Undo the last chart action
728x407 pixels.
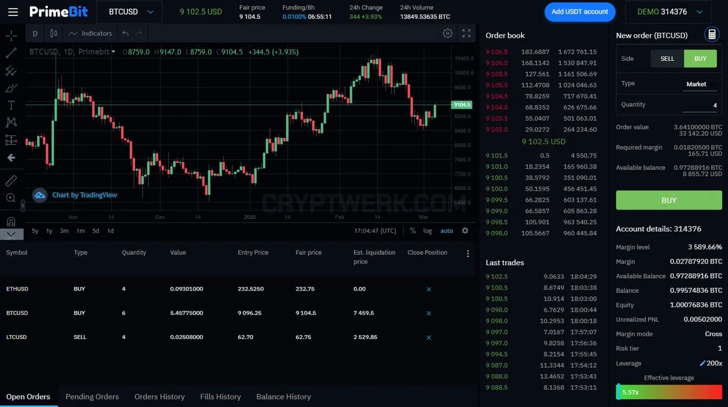(125, 34)
